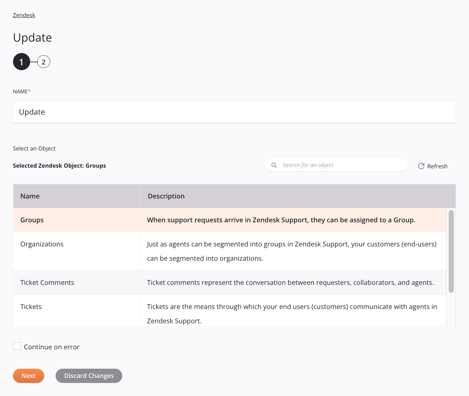Click the Description column header
Screen dimensions: 469x396
coord(298,196)
